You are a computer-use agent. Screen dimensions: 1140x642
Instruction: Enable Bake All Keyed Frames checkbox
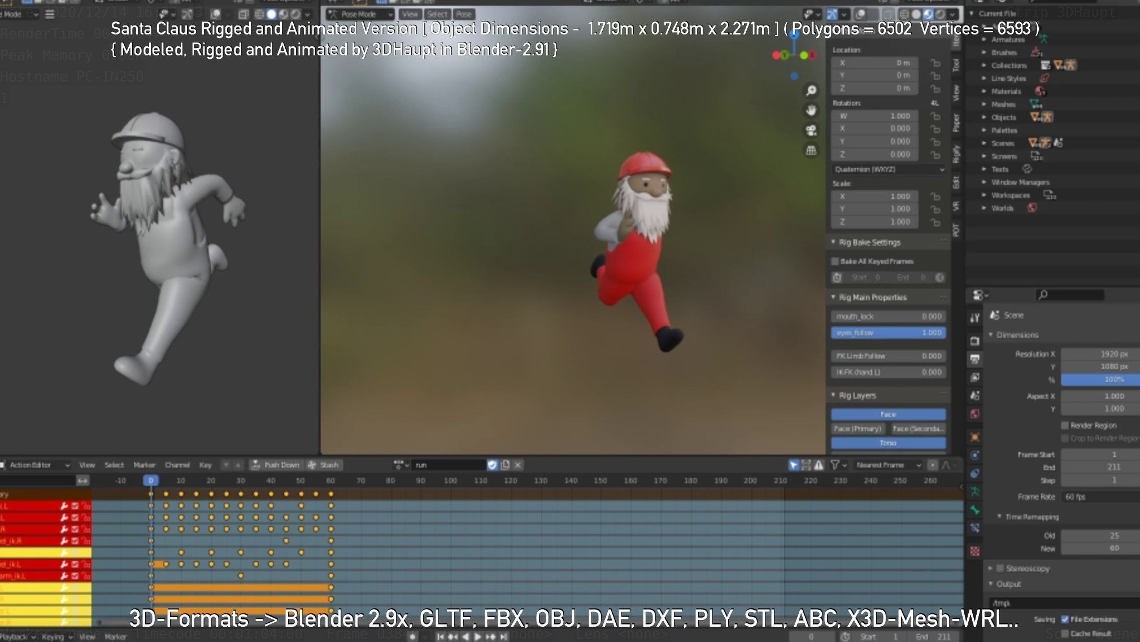(x=834, y=261)
